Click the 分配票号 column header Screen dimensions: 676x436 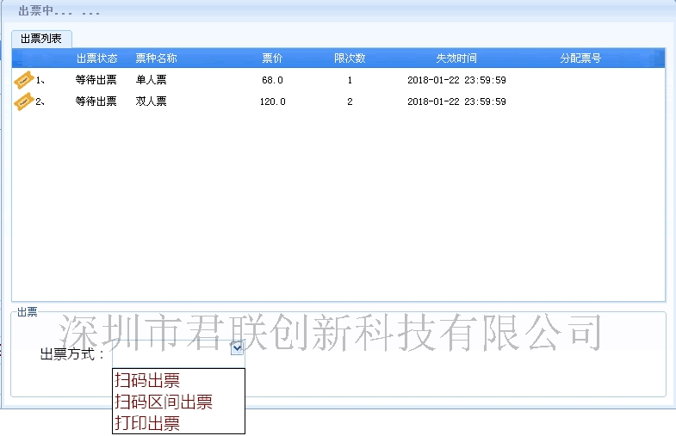point(580,58)
